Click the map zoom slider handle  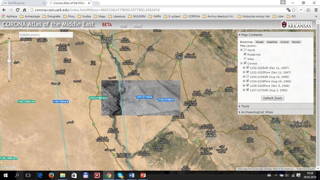pyautogui.click(x=9, y=61)
